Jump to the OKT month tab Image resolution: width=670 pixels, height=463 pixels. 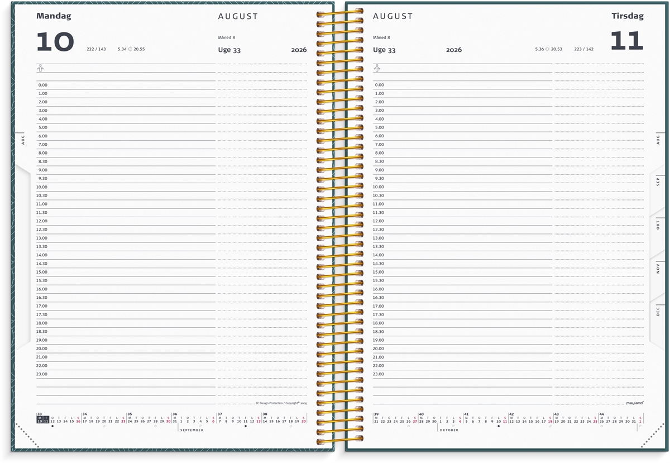click(x=658, y=225)
